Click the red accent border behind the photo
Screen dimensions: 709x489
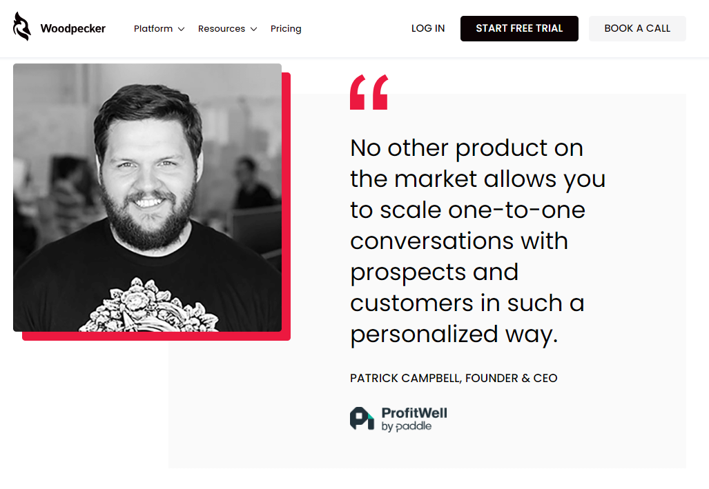click(x=156, y=336)
